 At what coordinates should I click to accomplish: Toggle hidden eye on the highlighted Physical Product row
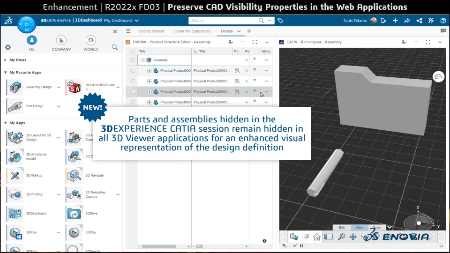(255, 90)
